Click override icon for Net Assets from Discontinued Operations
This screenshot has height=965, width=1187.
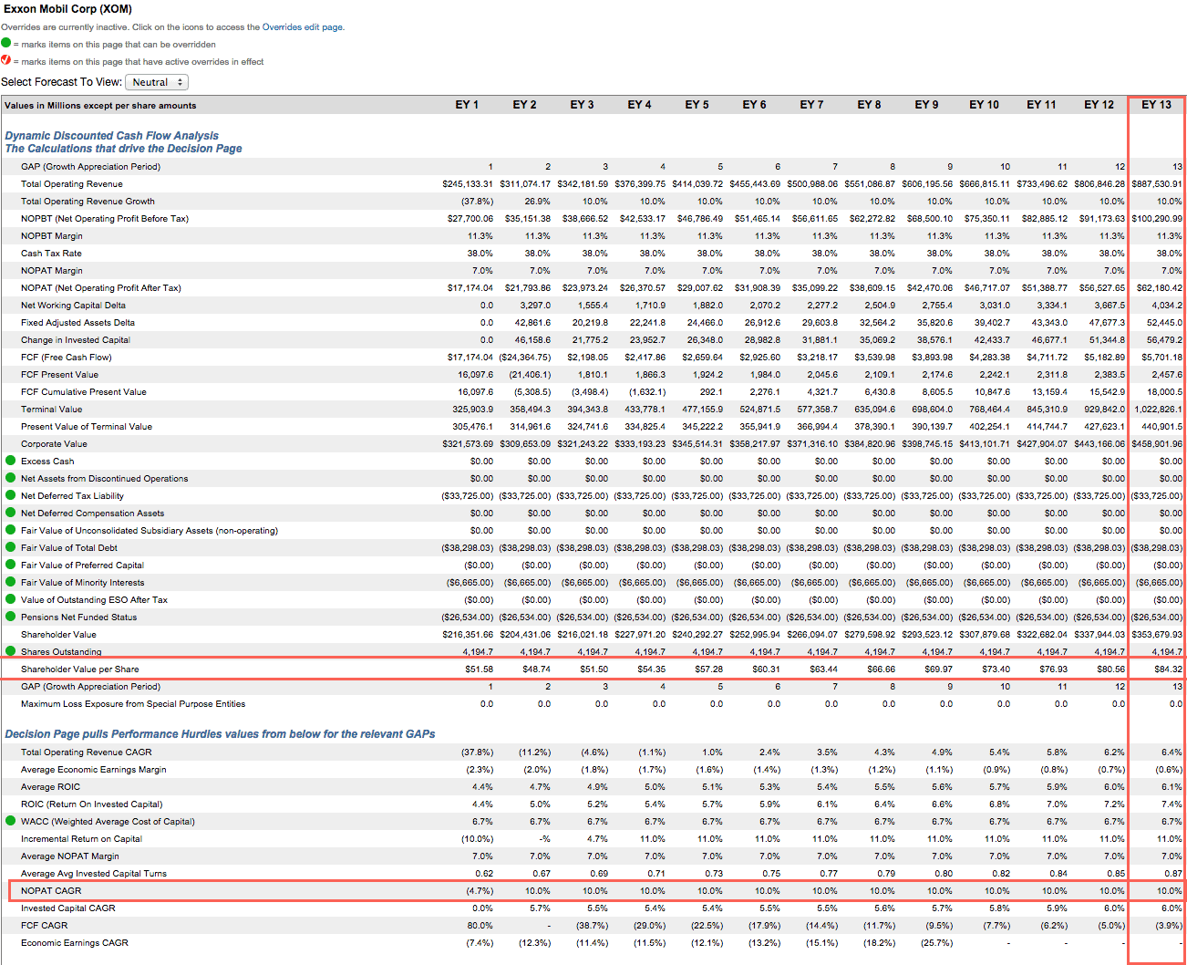click(11, 478)
